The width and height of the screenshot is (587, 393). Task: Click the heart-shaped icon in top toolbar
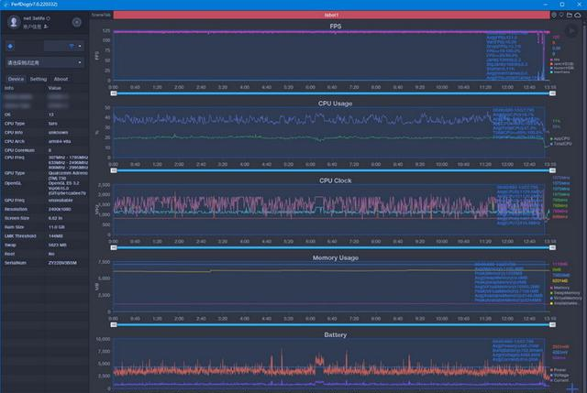coord(561,15)
